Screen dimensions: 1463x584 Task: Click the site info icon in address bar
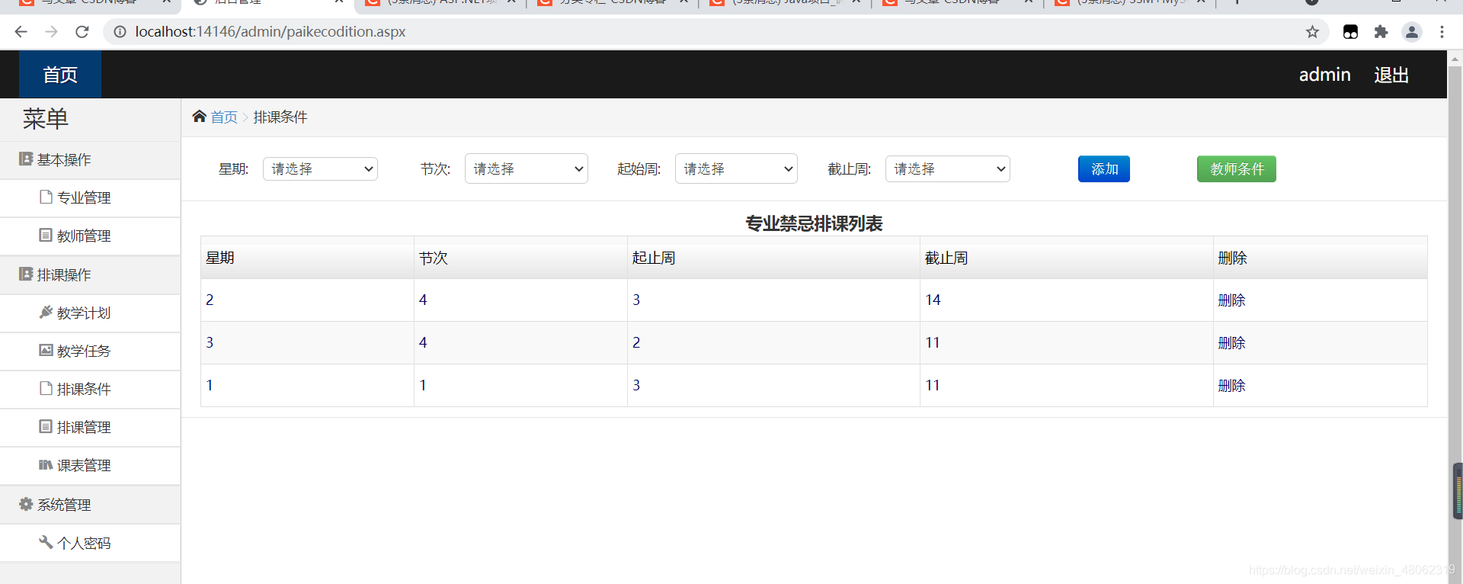coord(120,31)
